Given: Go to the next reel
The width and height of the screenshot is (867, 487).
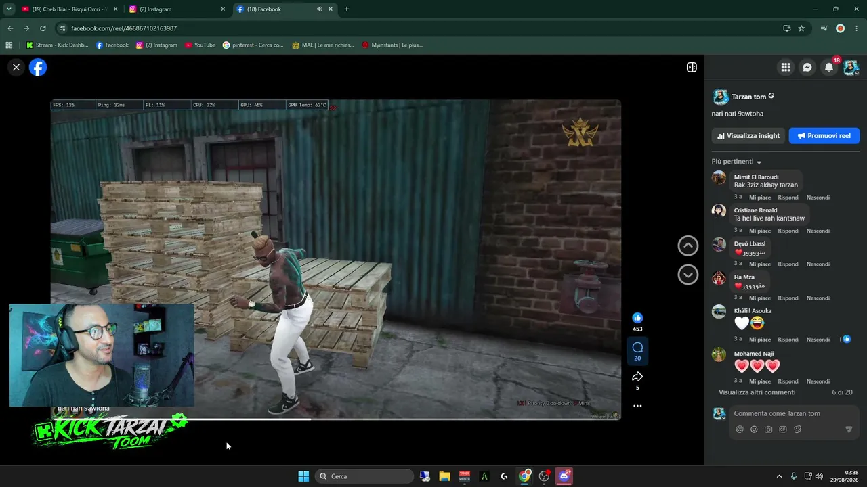Looking at the screenshot, I should [688, 274].
